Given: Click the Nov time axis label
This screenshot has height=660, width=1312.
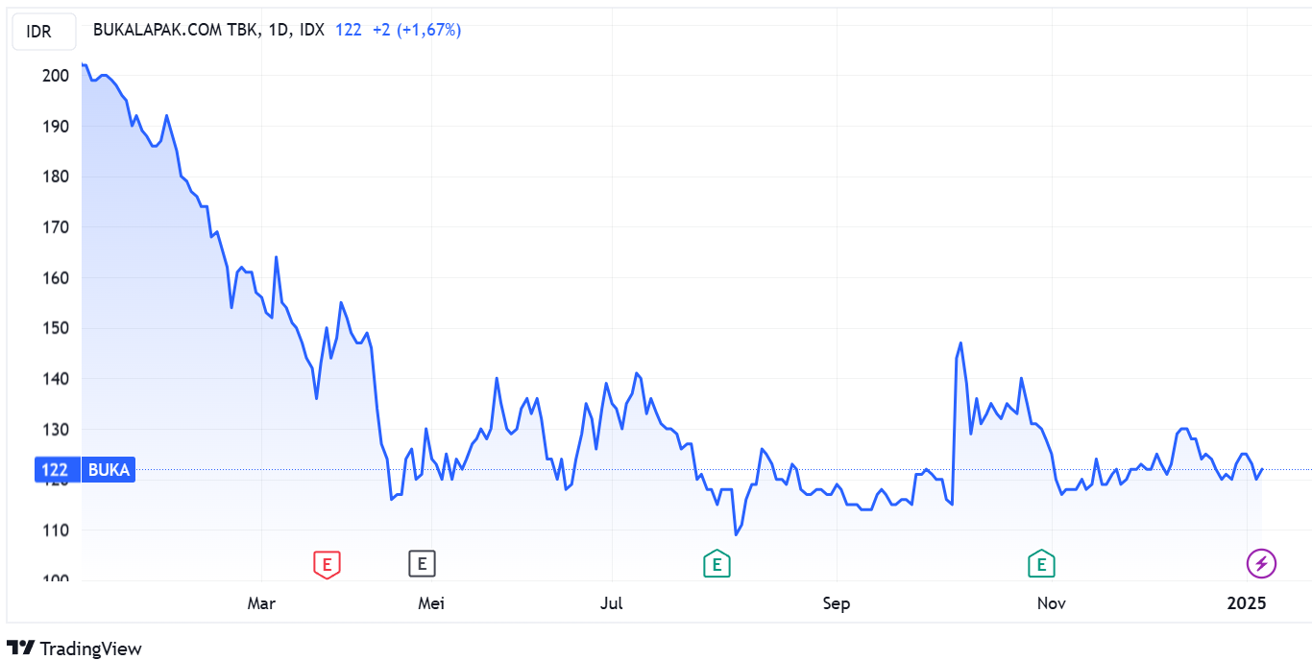Looking at the screenshot, I should pyautogui.click(x=1052, y=603).
